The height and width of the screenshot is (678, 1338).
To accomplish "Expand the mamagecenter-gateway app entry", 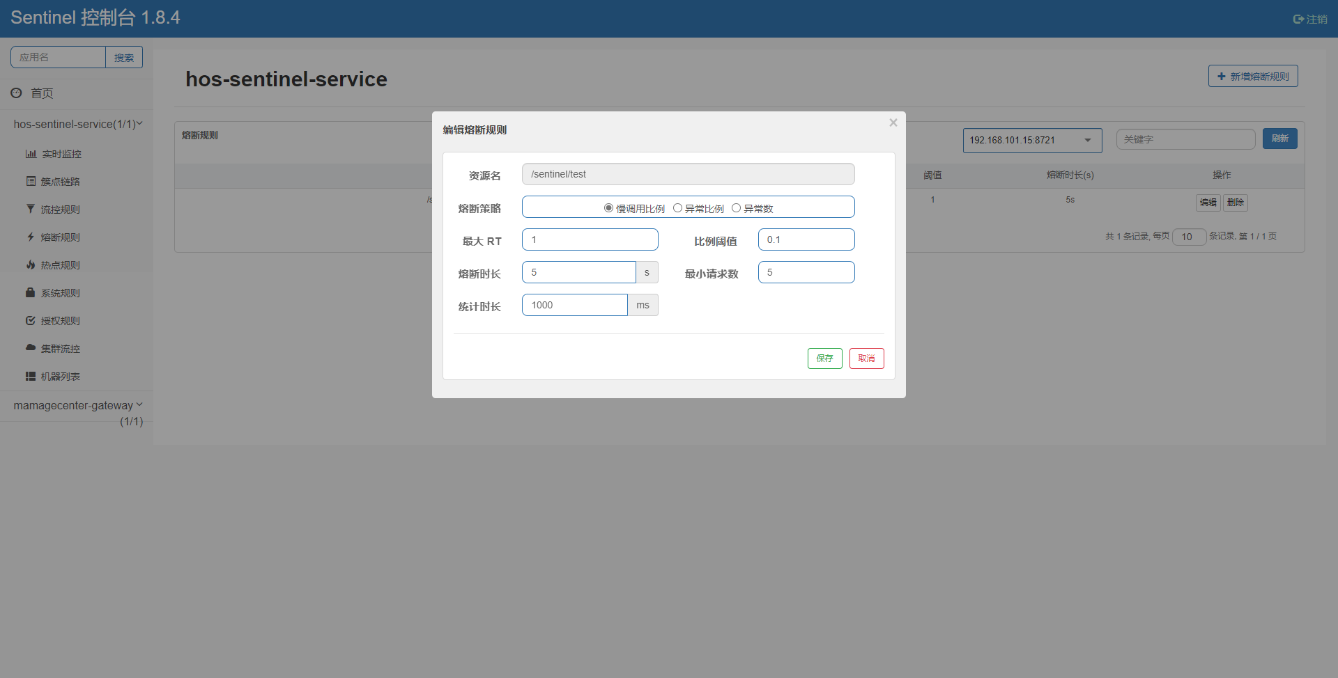I will [x=77, y=406].
